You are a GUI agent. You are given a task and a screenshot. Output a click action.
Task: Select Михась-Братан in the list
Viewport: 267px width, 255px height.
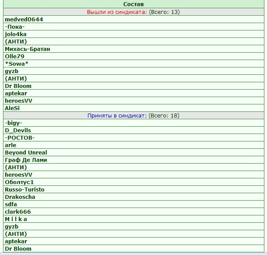(27, 49)
